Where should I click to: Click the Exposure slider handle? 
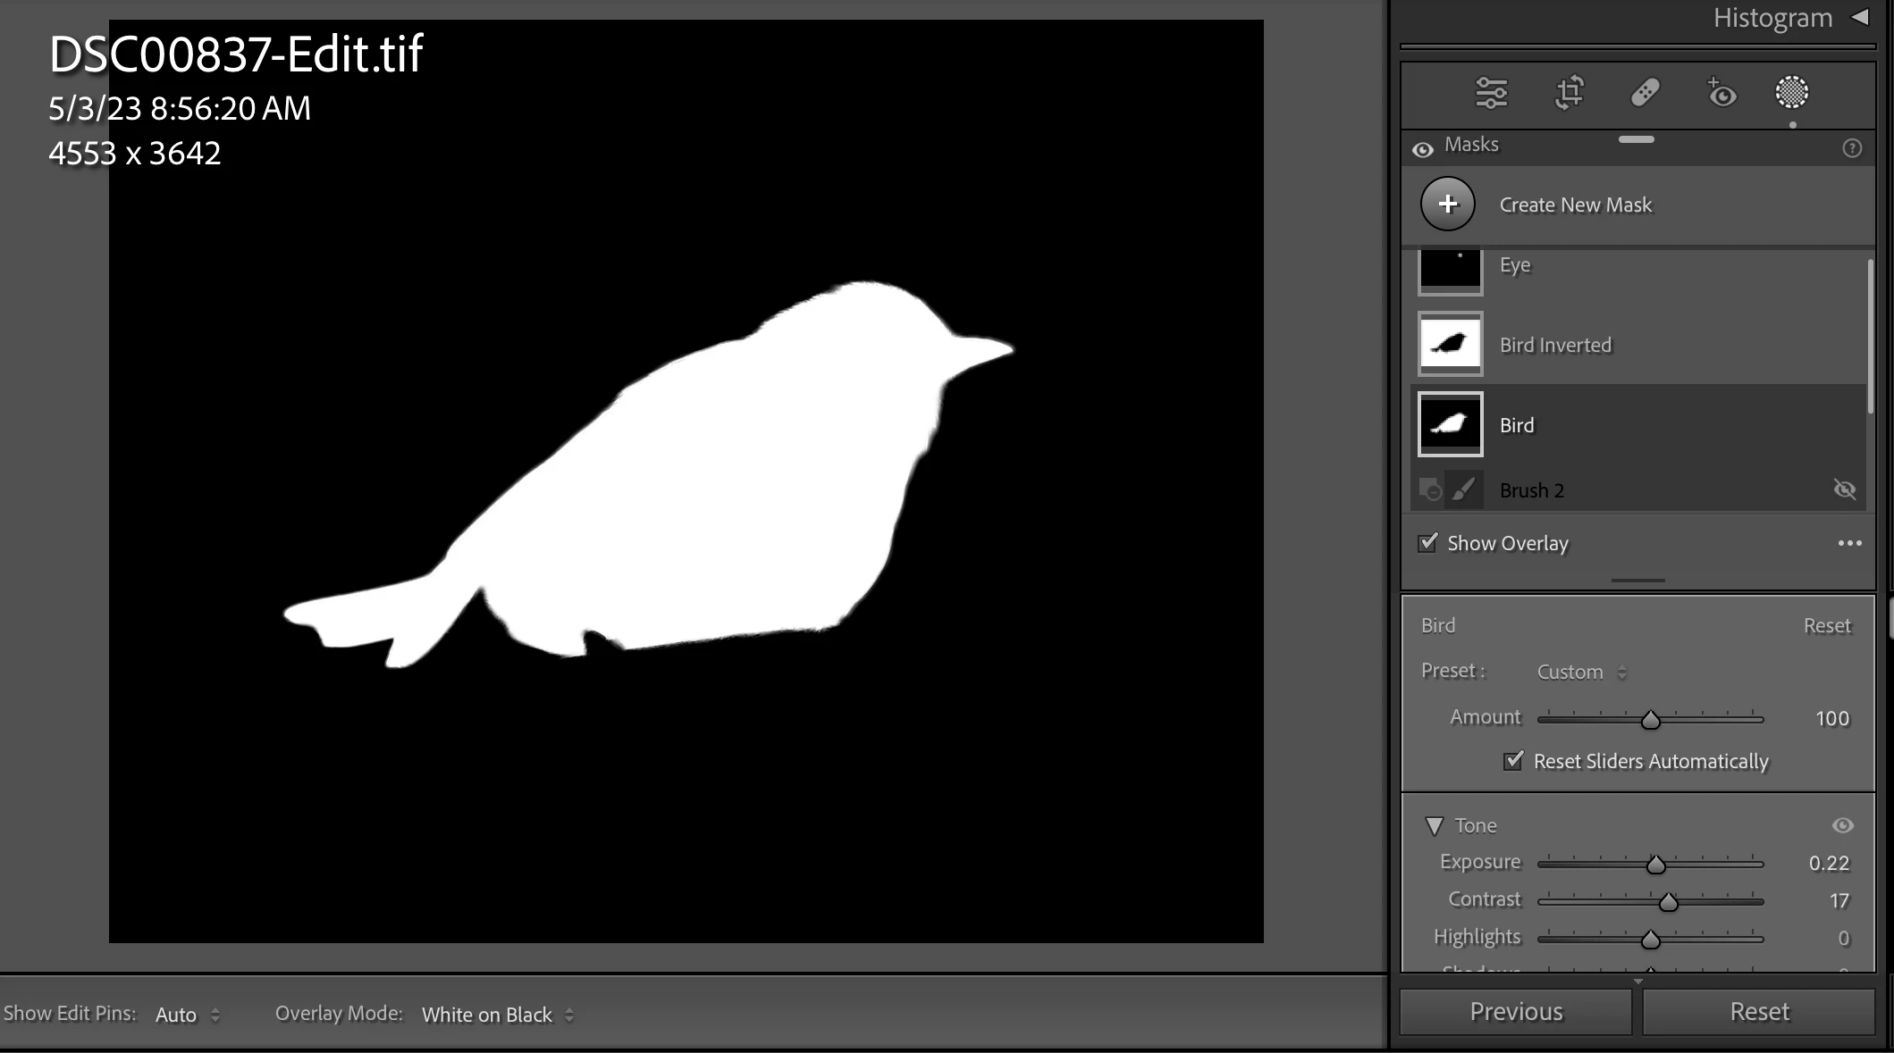[1655, 865]
